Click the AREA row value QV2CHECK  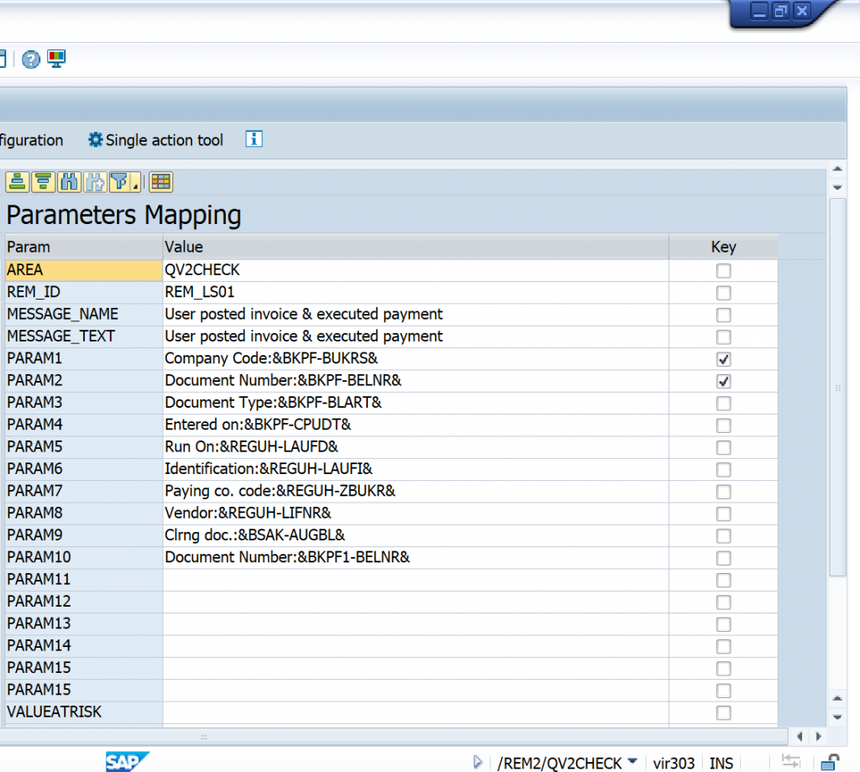point(202,270)
